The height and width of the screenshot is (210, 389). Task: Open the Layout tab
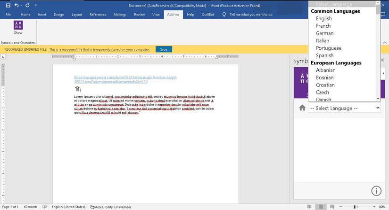click(77, 15)
